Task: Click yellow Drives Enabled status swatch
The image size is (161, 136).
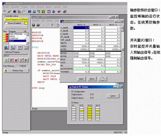Action: click(x=26, y=23)
